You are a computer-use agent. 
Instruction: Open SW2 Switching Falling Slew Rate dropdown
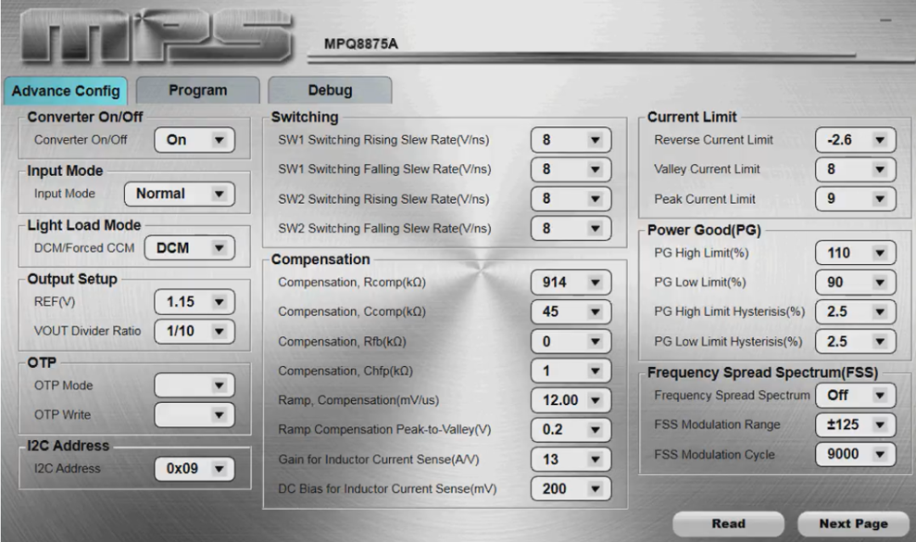click(x=571, y=228)
